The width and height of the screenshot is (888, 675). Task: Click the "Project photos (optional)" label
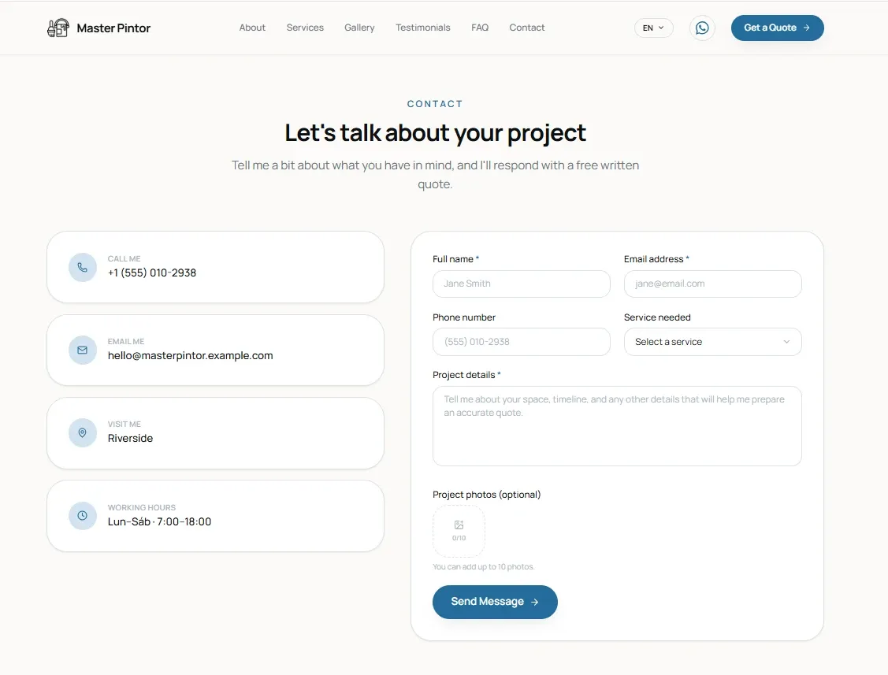tap(486, 495)
